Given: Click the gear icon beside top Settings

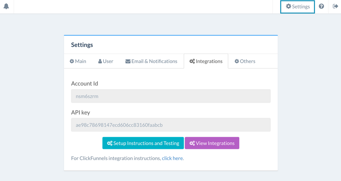Looking at the screenshot, I should pyautogui.click(x=288, y=6).
